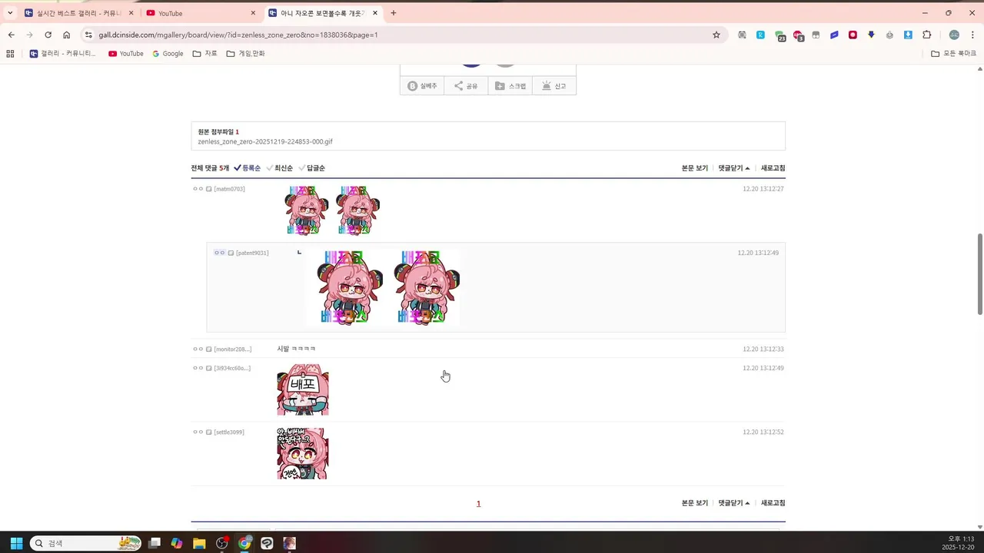The height and width of the screenshot is (553, 984).
Task: Open File Explorer from the taskbar
Action: [x=199, y=543]
